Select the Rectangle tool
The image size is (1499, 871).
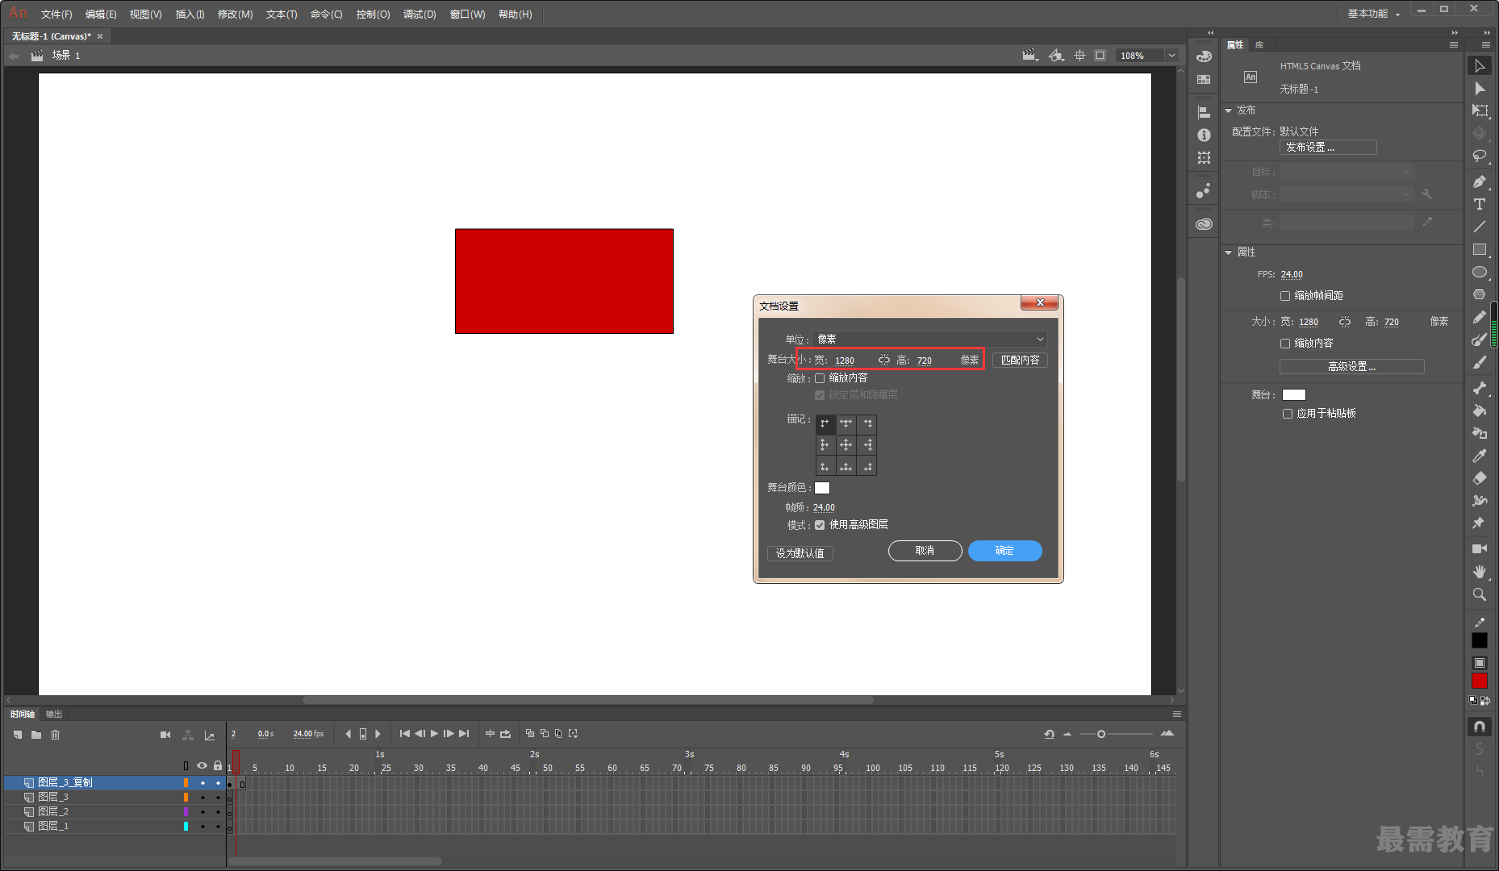point(1480,249)
